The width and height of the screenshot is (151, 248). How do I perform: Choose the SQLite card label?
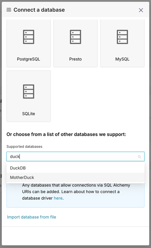point(29,114)
